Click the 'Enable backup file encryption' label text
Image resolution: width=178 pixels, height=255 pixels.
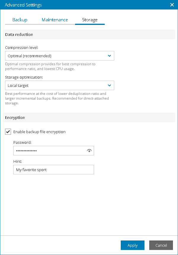pos(39,132)
